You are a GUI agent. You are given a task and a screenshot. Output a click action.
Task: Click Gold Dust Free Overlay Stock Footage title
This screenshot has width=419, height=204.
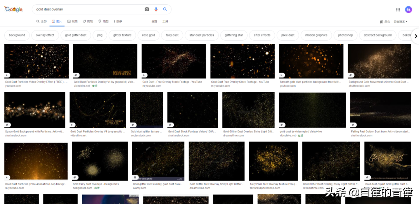pyautogui.click(x=240, y=82)
